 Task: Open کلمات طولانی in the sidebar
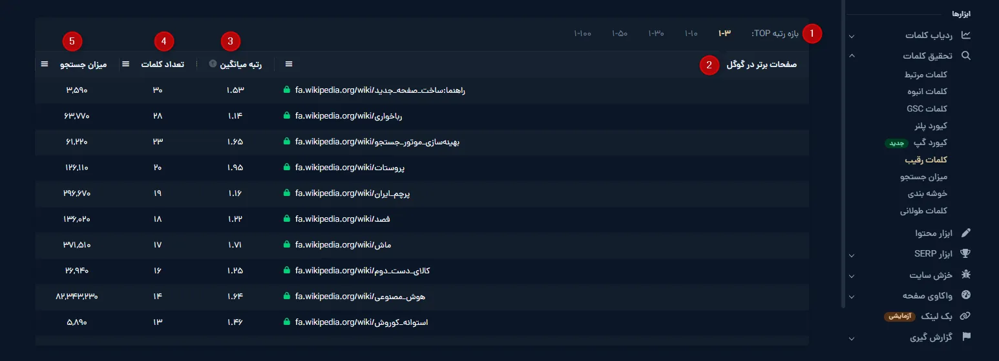(x=924, y=211)
